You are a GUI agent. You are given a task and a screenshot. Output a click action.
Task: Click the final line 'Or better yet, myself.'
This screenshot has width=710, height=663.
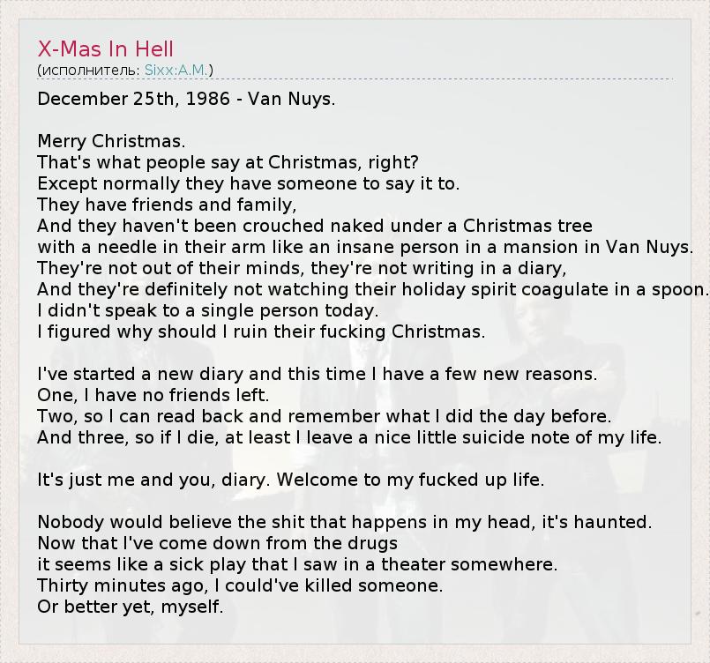[x=131, y=607]
